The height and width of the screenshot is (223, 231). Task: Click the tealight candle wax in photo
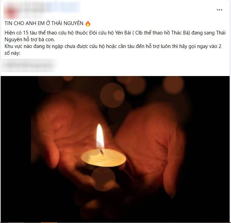tap(103, 158)
